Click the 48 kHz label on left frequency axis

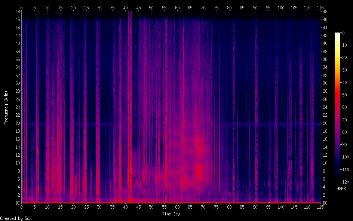click(x=17, y=12)
